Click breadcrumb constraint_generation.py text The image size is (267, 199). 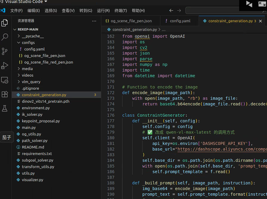(x=135, y=29)
